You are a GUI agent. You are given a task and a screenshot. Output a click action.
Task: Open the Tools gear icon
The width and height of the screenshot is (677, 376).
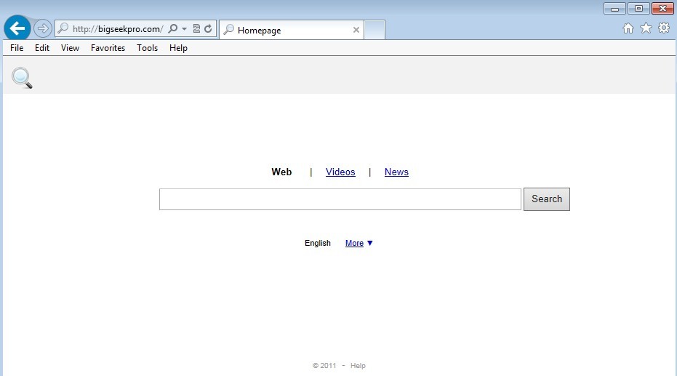pyautogui.click(x=664, y=28)
